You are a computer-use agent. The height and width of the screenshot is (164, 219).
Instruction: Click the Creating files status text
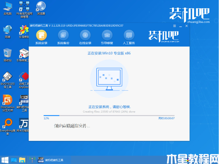click(x=109, y=111)
